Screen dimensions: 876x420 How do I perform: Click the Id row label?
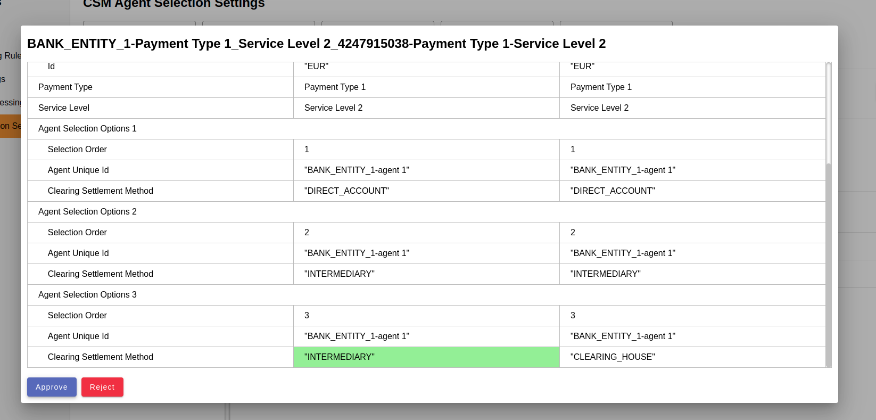[x=51, y=67]
